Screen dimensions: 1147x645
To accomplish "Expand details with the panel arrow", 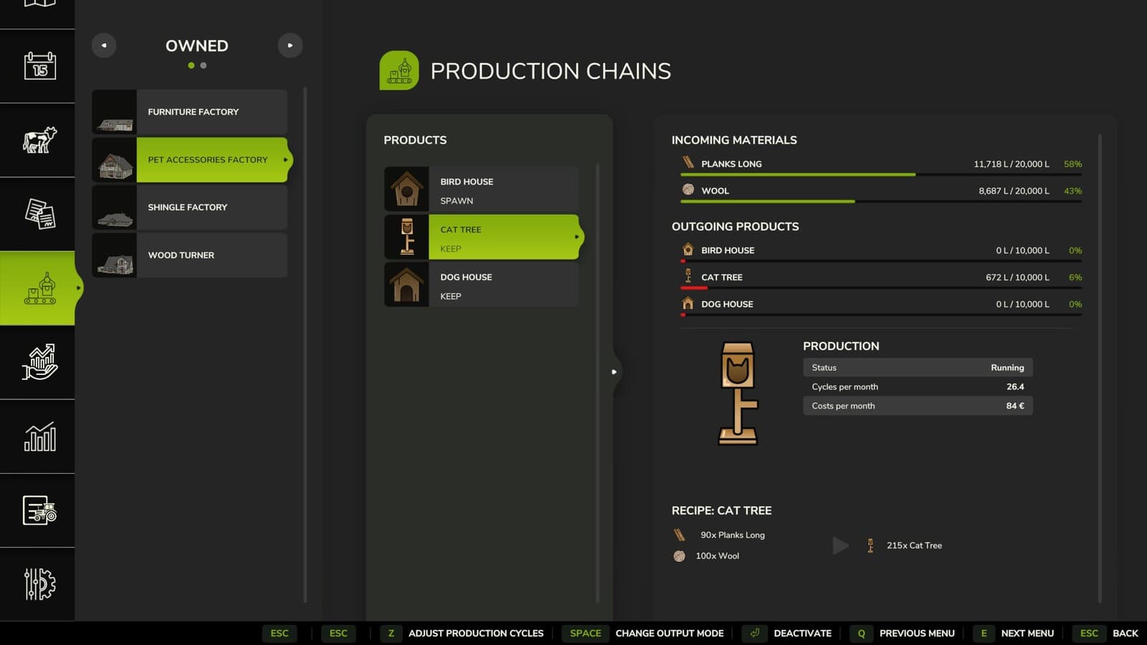I will pos(614,371).
